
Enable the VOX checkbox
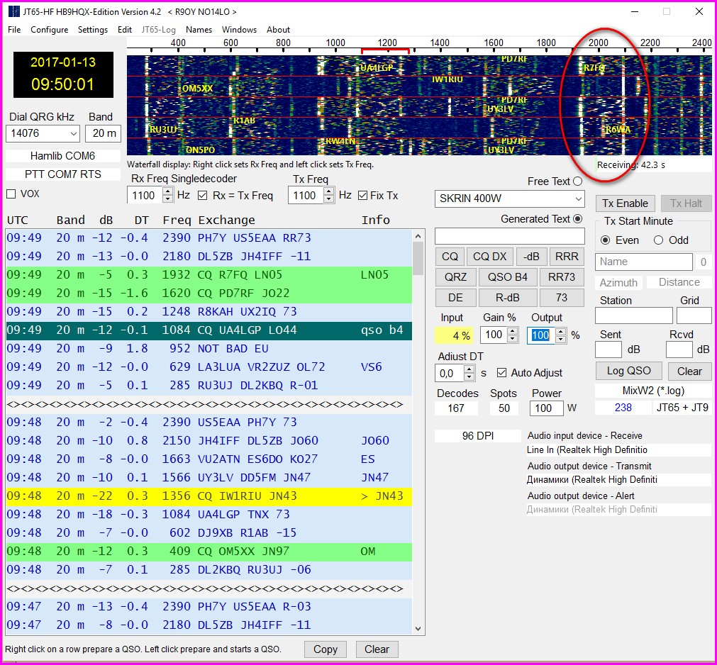11,194
